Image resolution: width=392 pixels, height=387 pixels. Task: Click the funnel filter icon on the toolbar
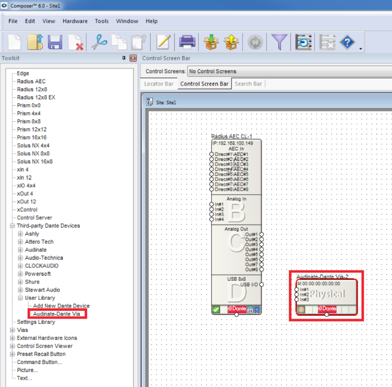pyautogui.click(x=280, y=42)
